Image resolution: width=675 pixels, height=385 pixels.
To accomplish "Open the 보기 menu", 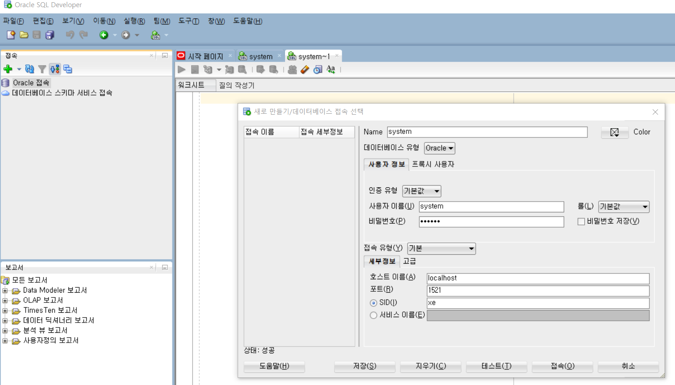I will (73, 21).
